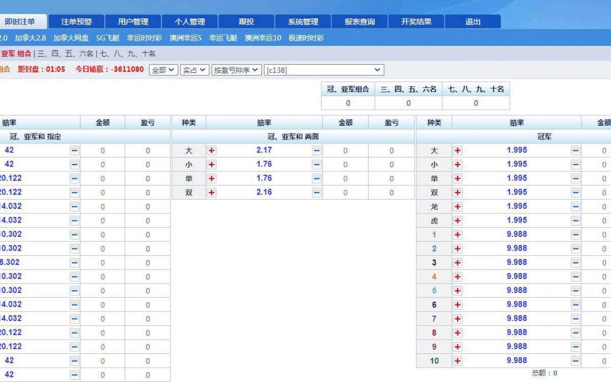This screenshot has width=611, height=382.
Task: Open 跟投 tab
Action: coord(246,21)
